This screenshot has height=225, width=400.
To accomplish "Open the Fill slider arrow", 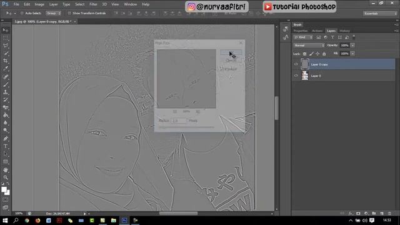I will tap(352, 54).
